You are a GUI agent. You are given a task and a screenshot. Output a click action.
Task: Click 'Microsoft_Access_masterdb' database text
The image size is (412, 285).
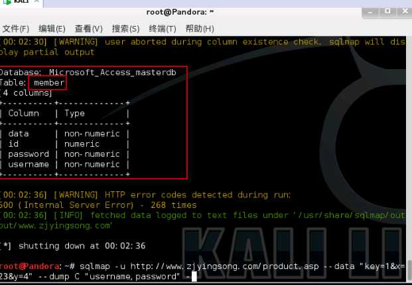pyautogui.click(x=113, y=72)
